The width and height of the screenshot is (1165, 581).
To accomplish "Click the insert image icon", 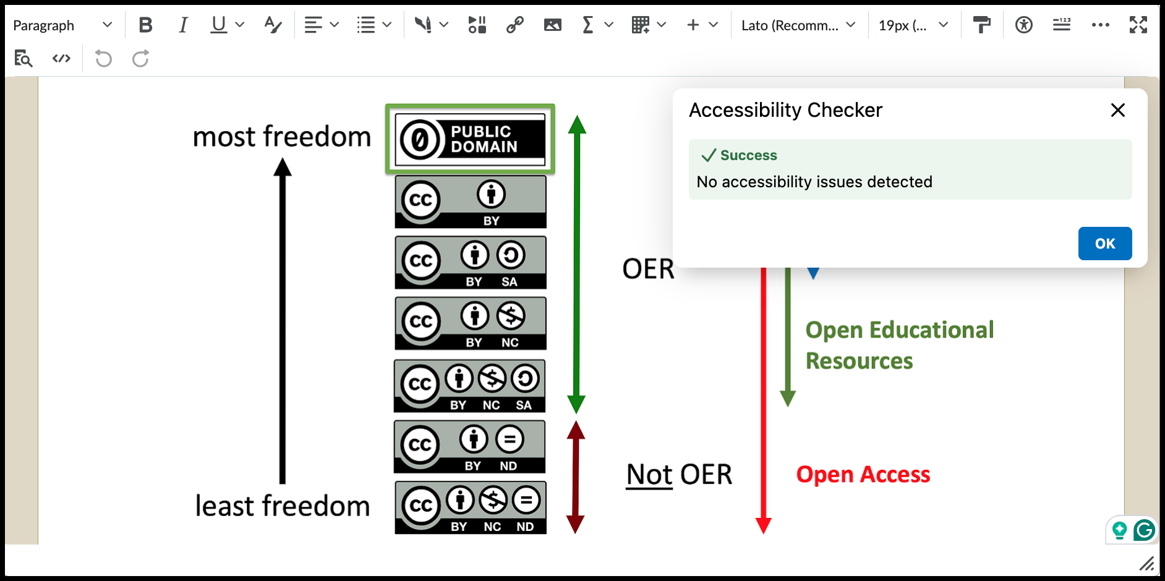I will (x=552, y=25).
